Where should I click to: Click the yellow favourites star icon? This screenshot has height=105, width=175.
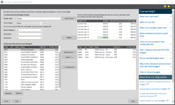(169, 6)
